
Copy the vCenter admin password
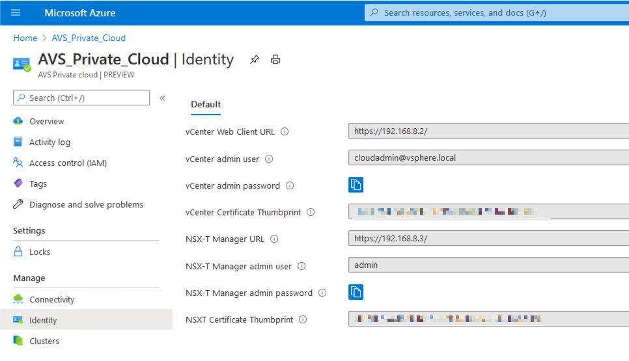click(356, 185)
